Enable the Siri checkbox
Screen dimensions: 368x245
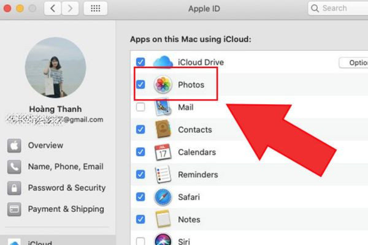(x=140, y=241)
